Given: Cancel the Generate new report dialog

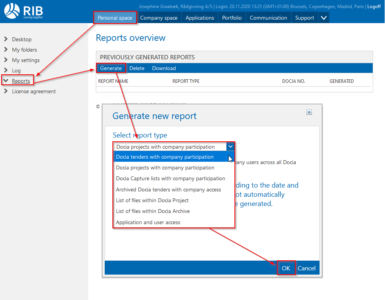Looking at the screenshot, I should tap(307, 268).
